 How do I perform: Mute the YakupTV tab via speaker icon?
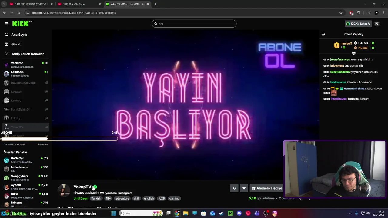click(x=143, y=4)
